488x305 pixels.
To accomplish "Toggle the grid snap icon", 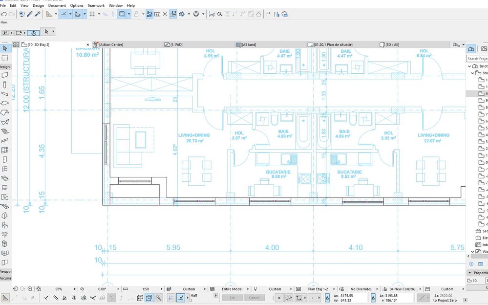I will click(x=92, y=14).
